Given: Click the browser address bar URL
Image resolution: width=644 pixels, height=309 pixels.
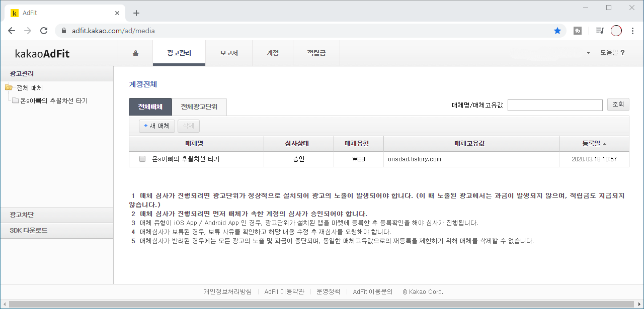Looking at the screenshot, I should [x=113, y=31].
